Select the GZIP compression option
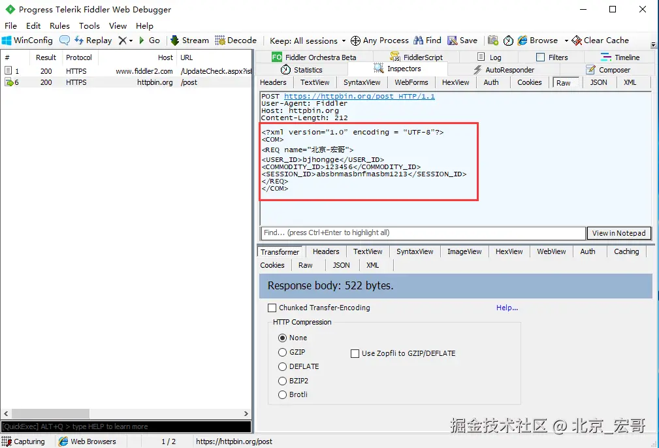This screenshot has width=659, height=448. pos(282,352)
